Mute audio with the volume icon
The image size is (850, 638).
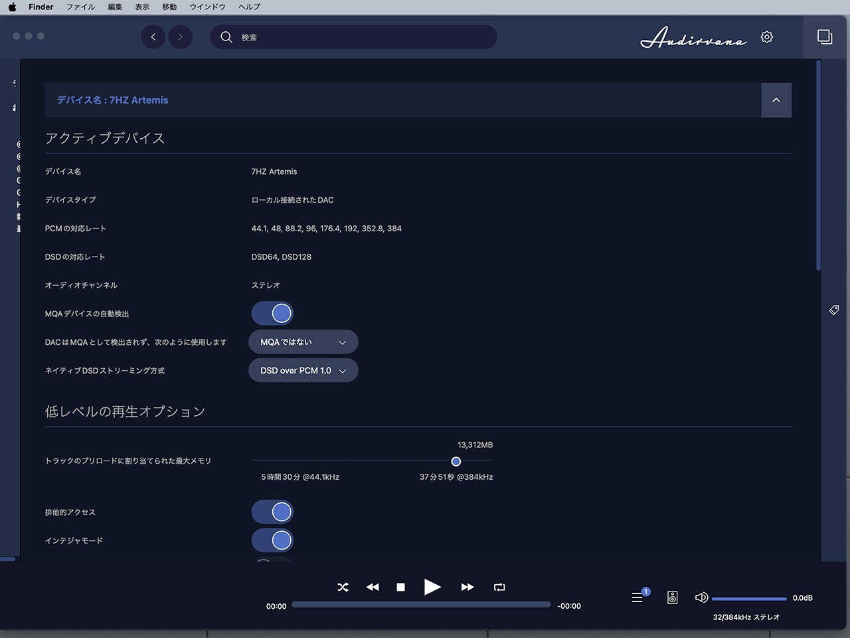click(701, 597)
